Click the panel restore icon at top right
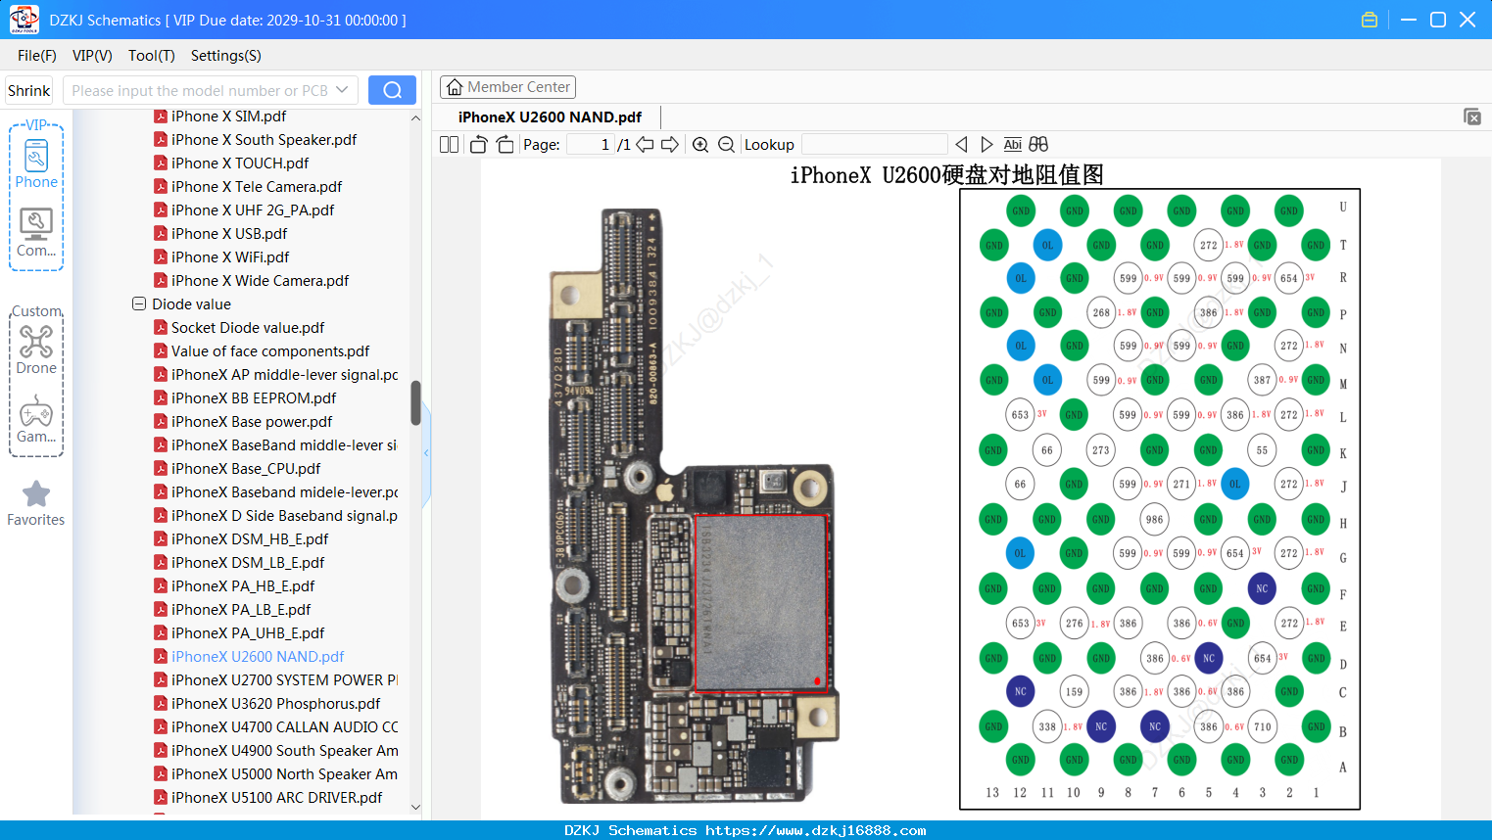The width and height of the screenshot is (1492, 840). [1472, 117]
